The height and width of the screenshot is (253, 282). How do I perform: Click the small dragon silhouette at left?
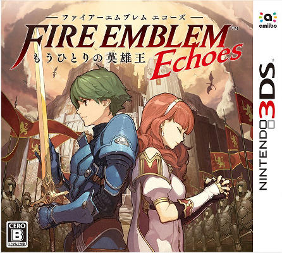pos(55,71)
